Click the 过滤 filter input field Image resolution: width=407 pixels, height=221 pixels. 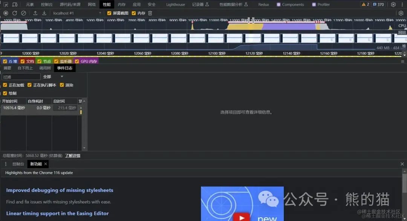(21, 77)
